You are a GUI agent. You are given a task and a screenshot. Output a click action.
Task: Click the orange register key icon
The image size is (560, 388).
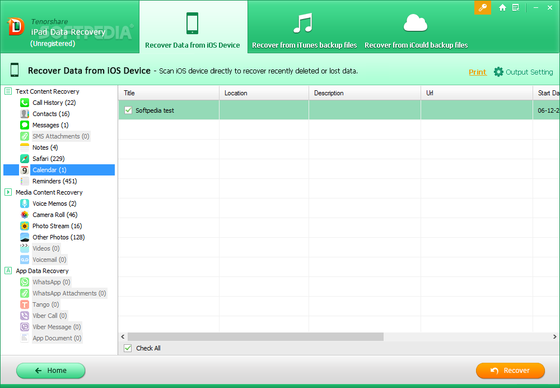[x=483, y=7]
